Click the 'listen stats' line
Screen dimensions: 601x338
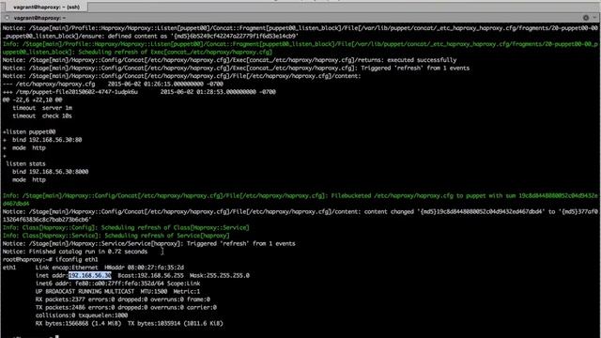(x=25, y=163)
